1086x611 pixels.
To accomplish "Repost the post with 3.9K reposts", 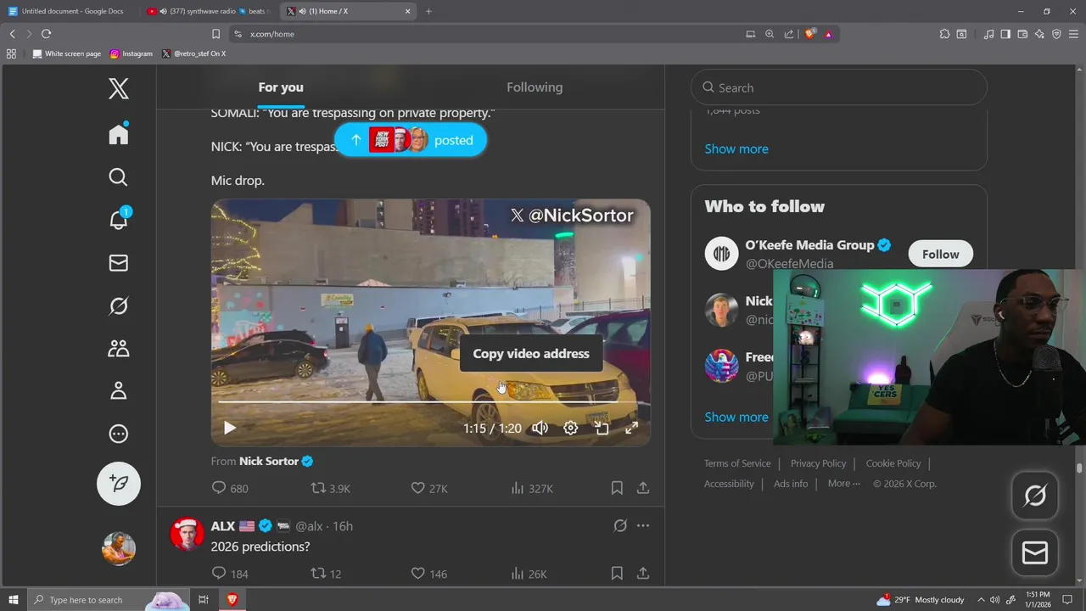I will [330, 488].
